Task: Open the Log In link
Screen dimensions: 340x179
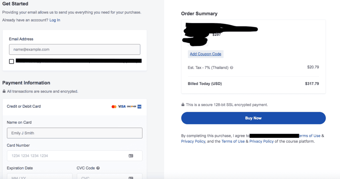Action: (x=55, y=20)
